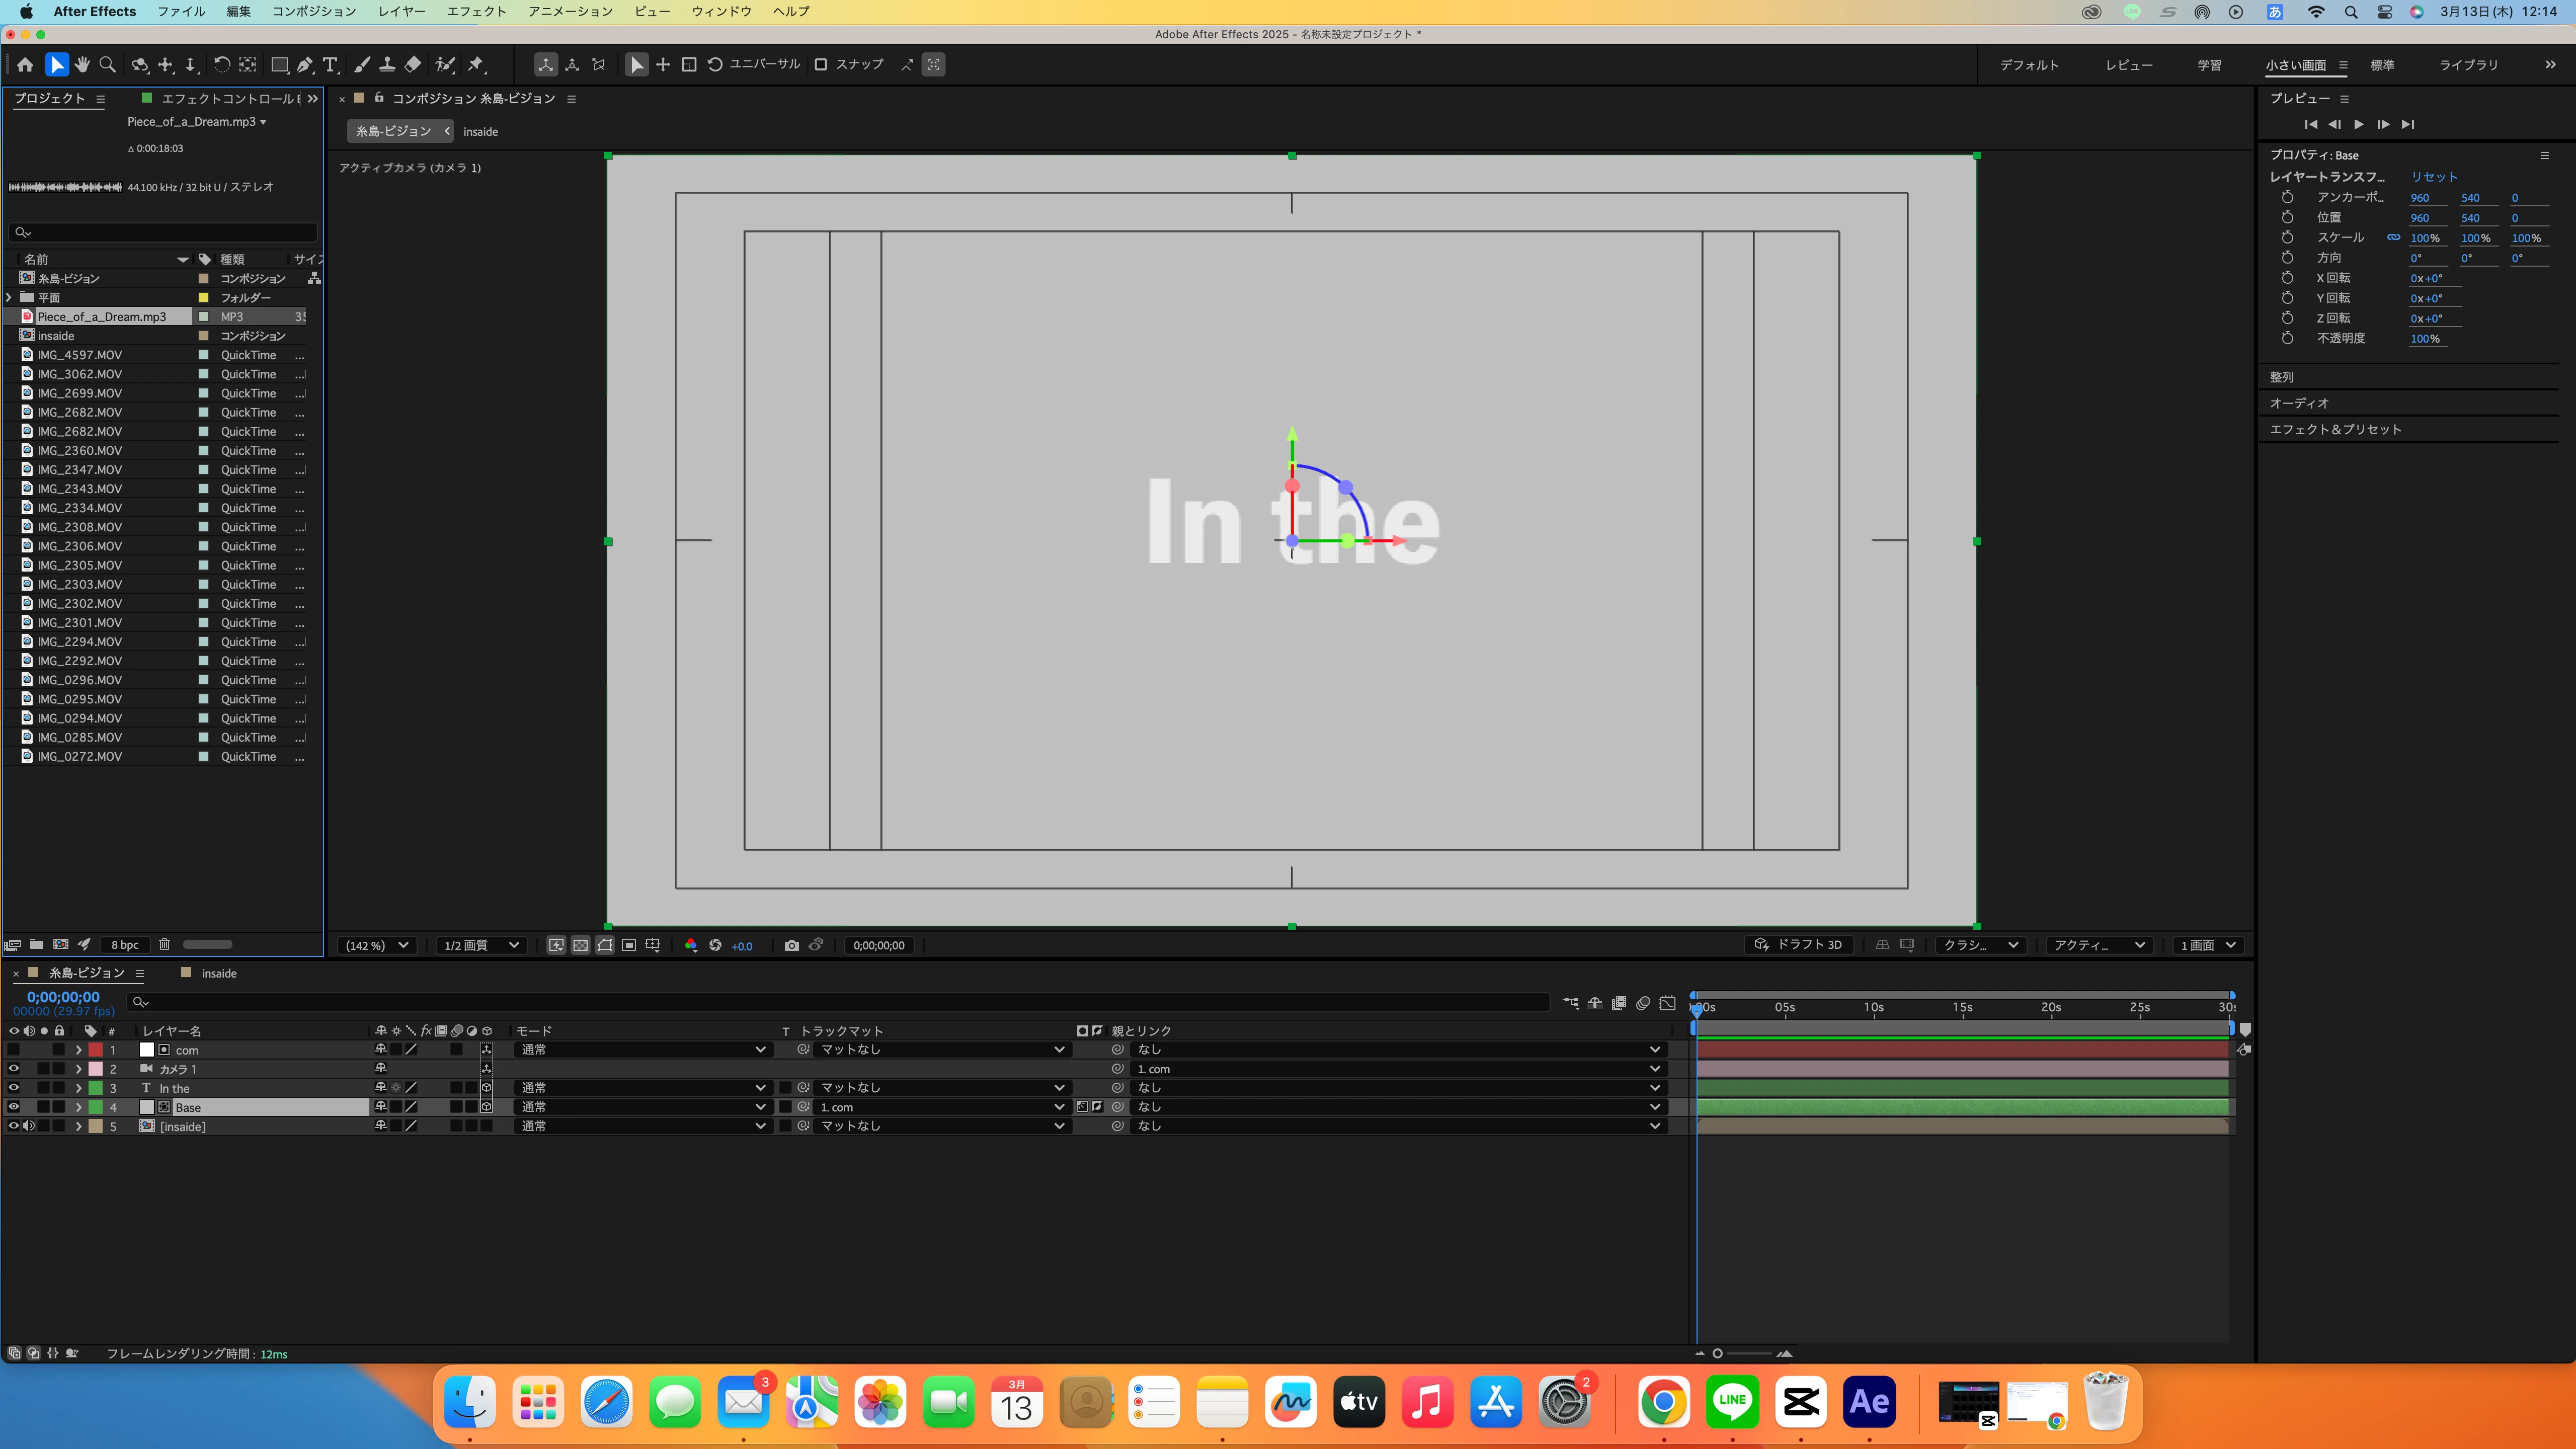Choose the Zoom magnifier tool

[x=107, y=65]
